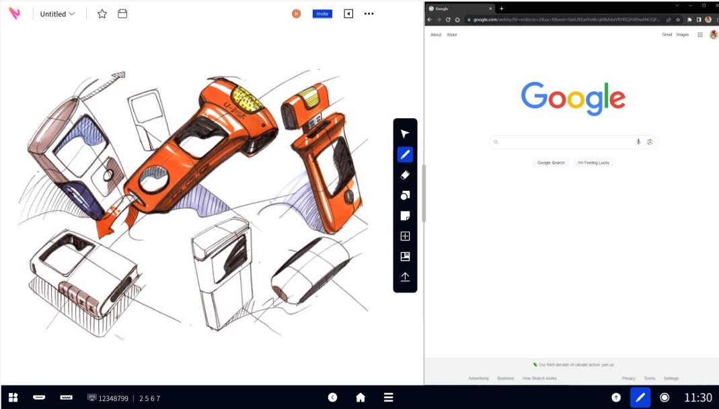Add a sticky note
719x409 pixels.
pyautogui.click(x=405, y=216)
